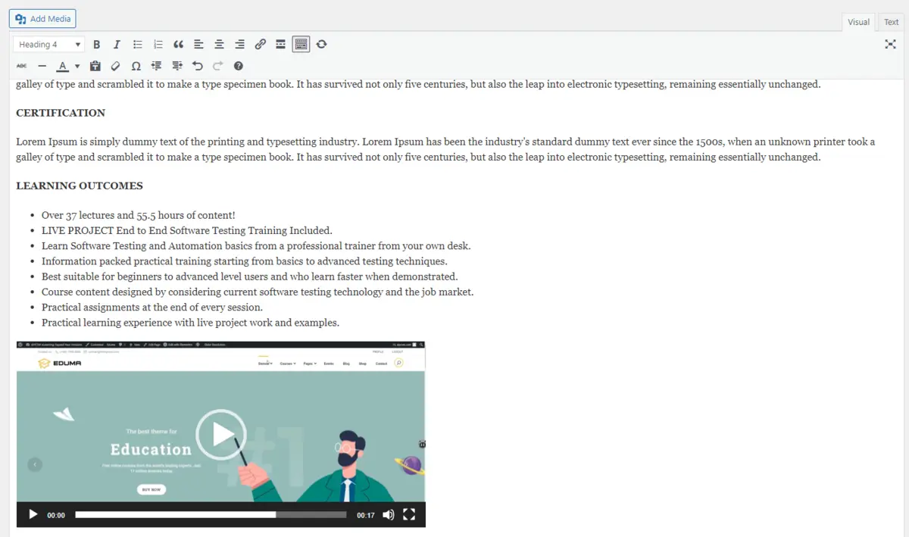The height and width of the screenshot is (537, 909).
Task: Toggle bold formatting
Action: click(x=97, y=45)
